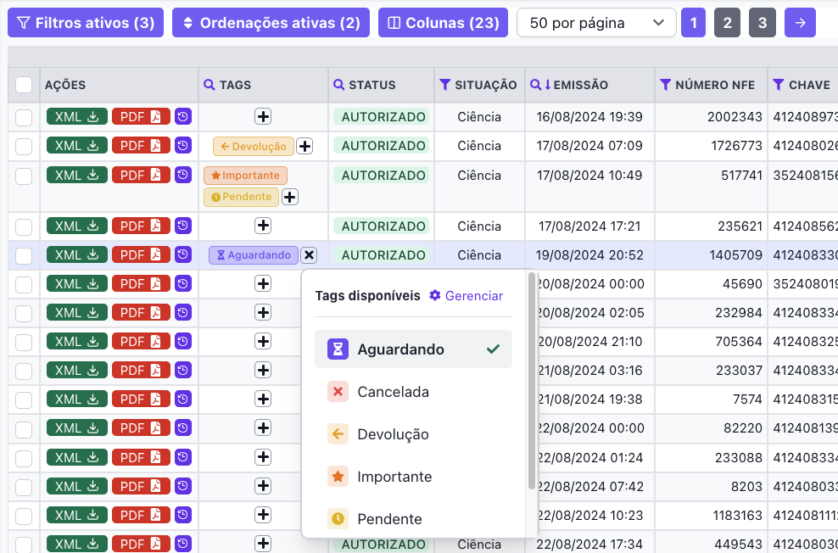Open the 50 por página dropdown
The width and height of the screenshot is (838, 553).
(595, 22)
